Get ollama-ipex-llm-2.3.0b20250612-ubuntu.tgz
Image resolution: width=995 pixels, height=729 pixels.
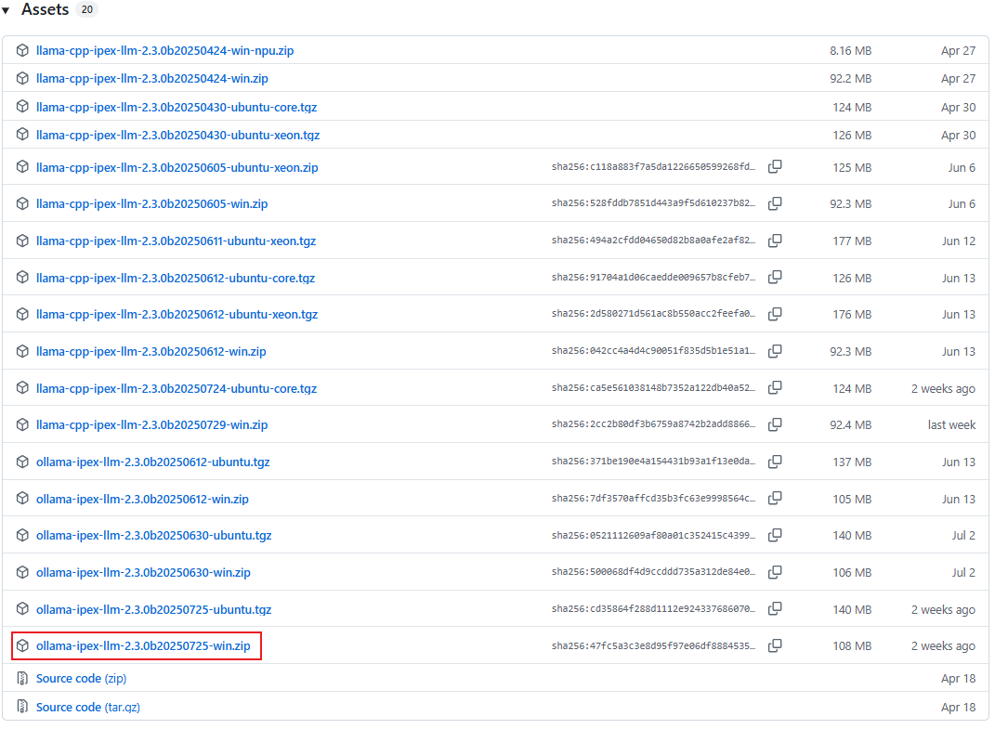click(x=153, y=462)
